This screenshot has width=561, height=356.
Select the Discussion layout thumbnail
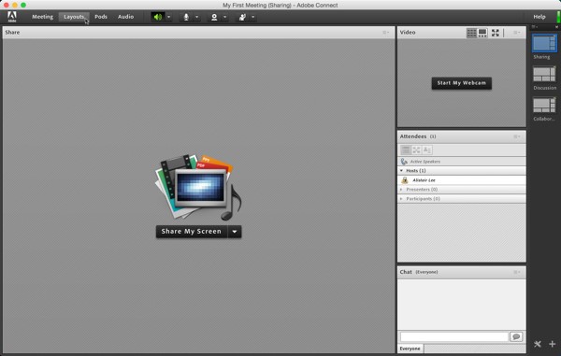pos(544,75)
